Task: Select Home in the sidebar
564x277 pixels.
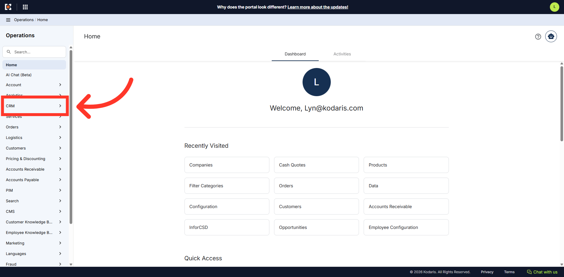Action: [x=34, y=65]
